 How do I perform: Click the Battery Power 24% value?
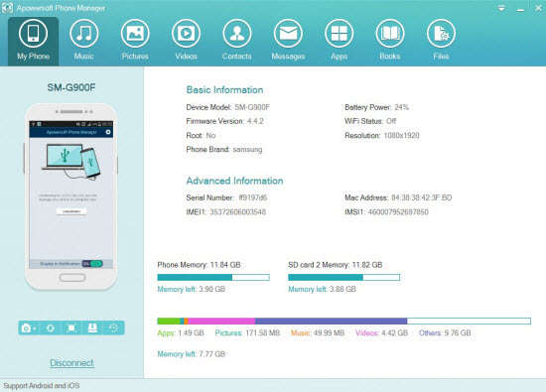(x=401, y=107)
